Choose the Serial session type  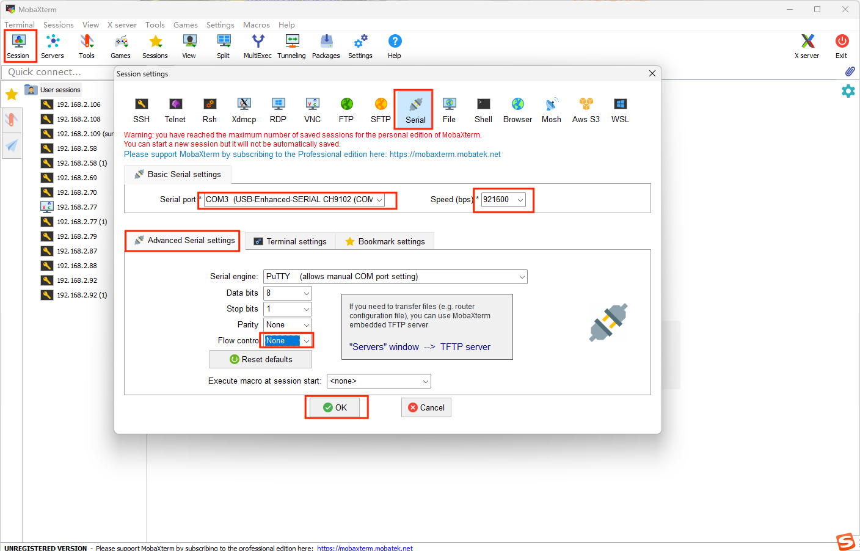[x=415, y=110]
